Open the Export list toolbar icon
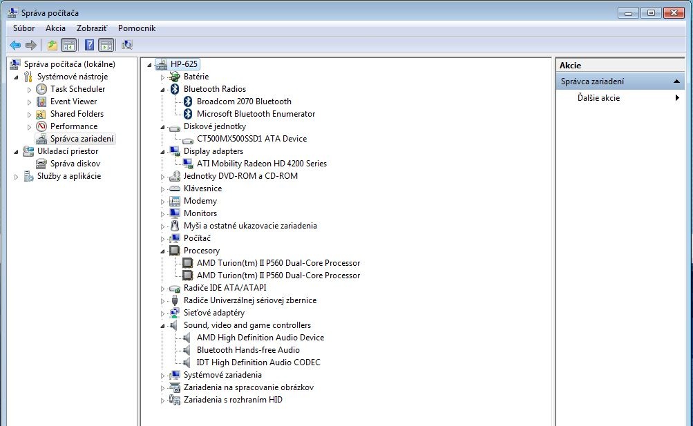 (51, 45)
